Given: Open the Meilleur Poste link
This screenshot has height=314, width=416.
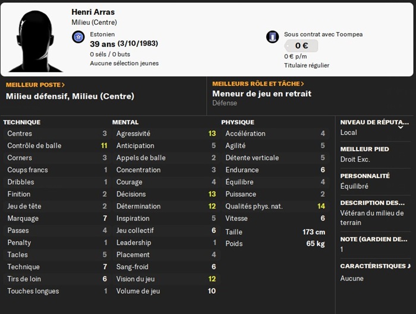Looking at the screenshot, I should 35,85.
